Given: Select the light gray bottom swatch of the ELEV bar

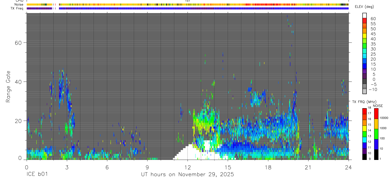Looking at the screenshot, I should pyautogui.click(x=365, y=91).
